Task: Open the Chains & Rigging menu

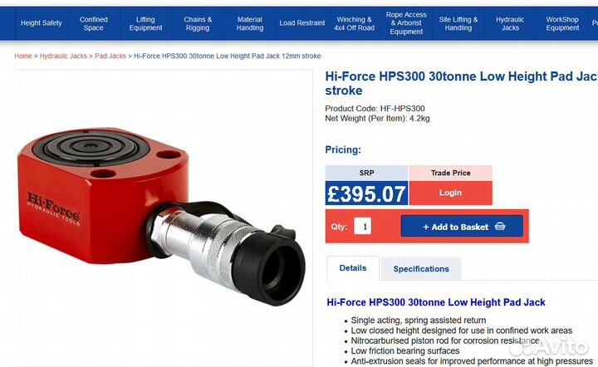Action: click(198, 23)
